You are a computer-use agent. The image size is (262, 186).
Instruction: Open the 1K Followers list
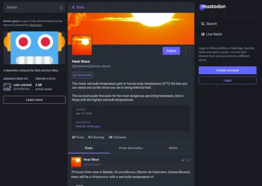point(117,137)
